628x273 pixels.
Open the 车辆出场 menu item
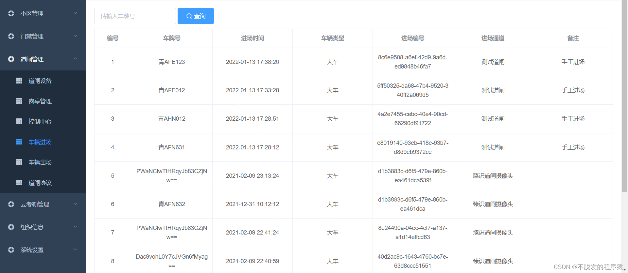[40, 162]
